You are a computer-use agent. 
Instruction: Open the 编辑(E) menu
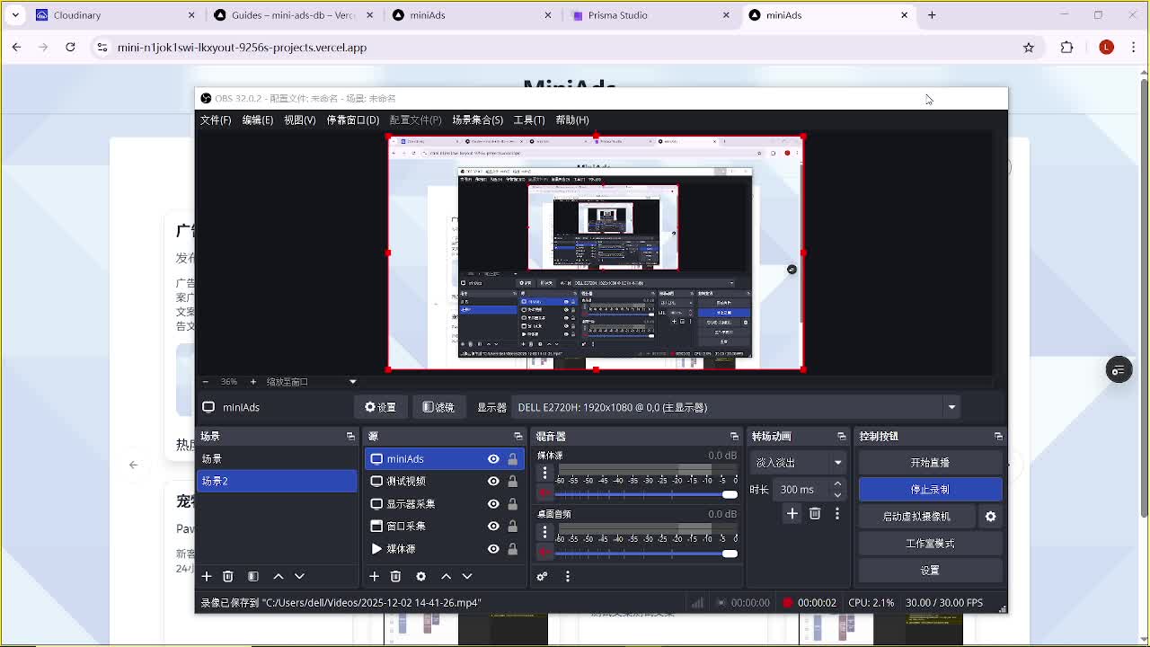258,120
